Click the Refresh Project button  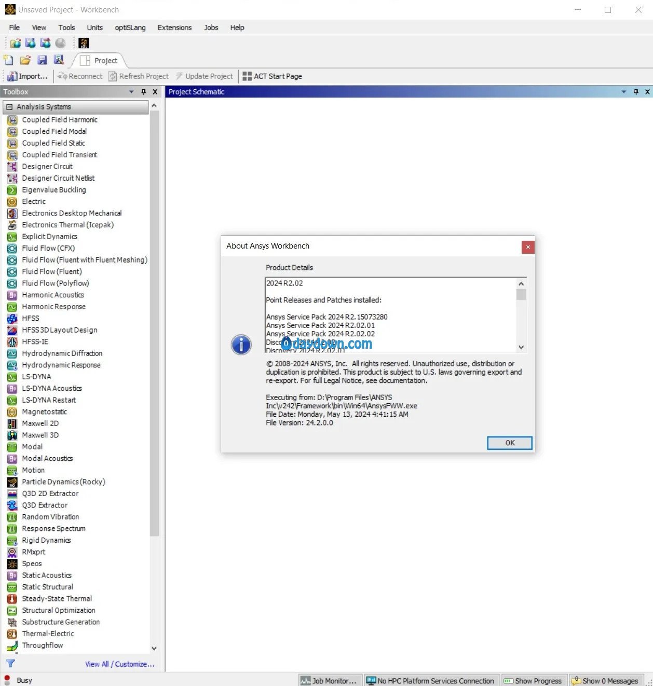139,76
